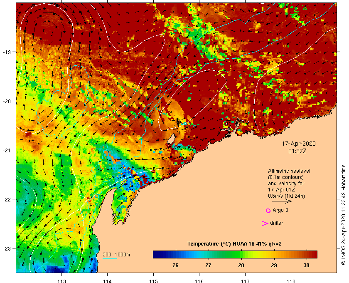Click the '28' color scale value
The height and width of the screenshot is (283, 349).
[241, 266]
